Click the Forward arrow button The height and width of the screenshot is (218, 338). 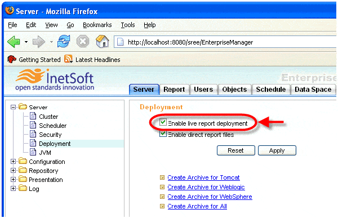tap(38, 41)
